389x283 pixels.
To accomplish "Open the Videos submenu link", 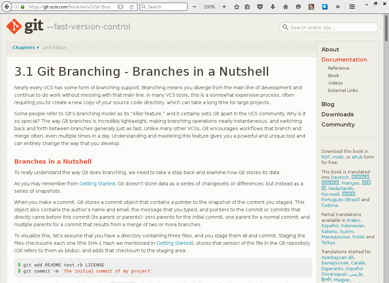I will pos(335,83).
